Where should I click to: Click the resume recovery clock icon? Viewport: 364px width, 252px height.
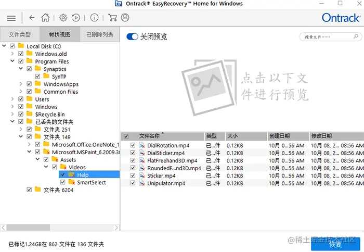pos(76,18)
